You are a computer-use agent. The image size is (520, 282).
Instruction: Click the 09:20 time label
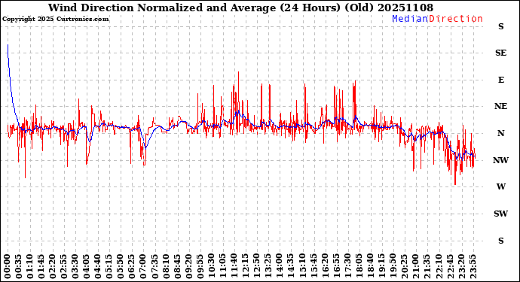click(189, 266)
